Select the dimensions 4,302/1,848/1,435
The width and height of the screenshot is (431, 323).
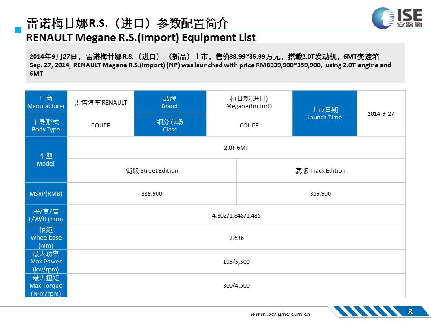click(237, 216)
